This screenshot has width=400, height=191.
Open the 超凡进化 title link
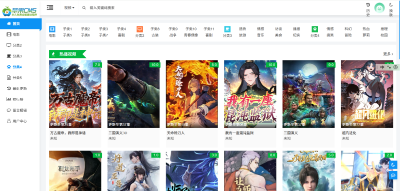(349, 133)
